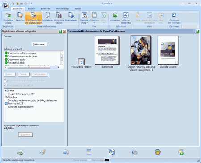Click Imagen de búsqueda de PDF entry
This screenshot has height=163, width=201.
tap(21, 94)
